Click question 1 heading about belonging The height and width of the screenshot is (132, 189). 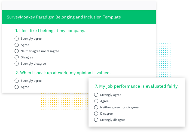50,31
